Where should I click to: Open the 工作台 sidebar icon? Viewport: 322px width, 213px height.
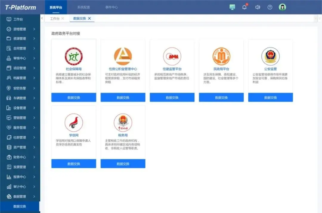[9, 19]
